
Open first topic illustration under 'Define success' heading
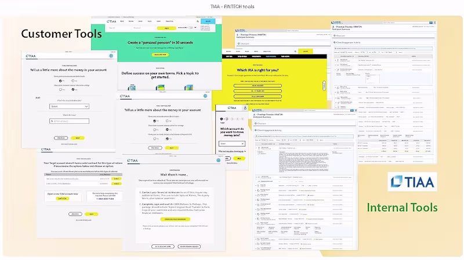132,87
